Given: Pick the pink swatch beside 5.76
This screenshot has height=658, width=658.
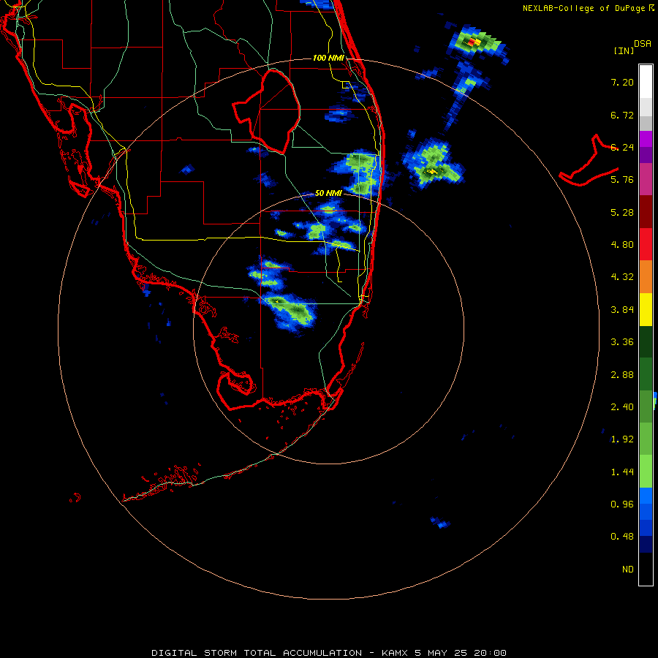Looking at the screenshot, I should pyautogui.click(x=646, y=179).
